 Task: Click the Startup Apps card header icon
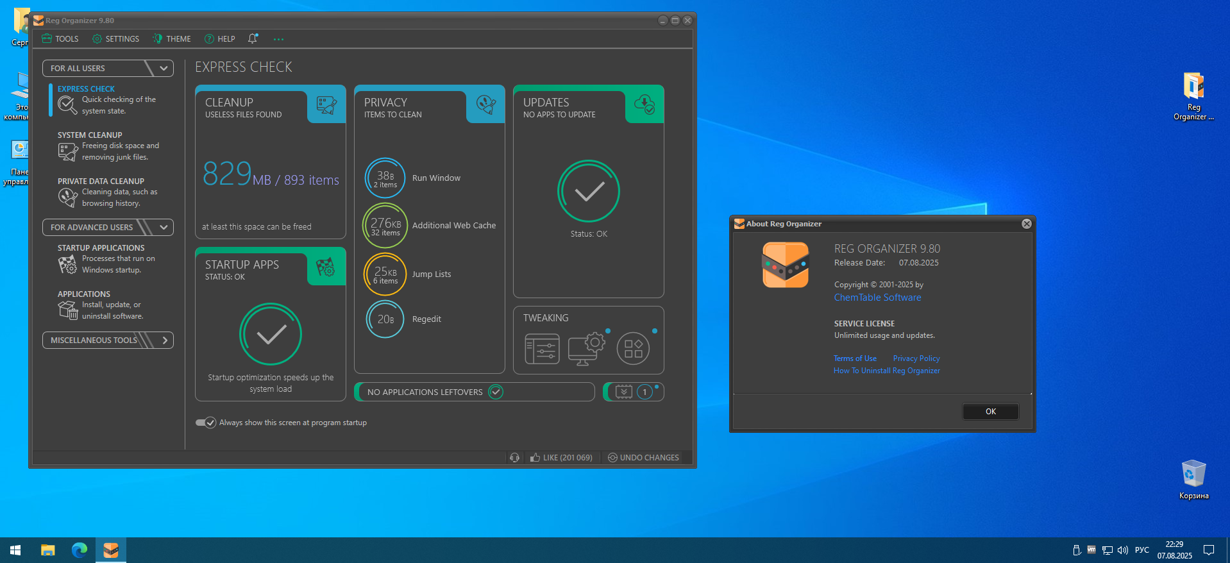coord(326,267)
